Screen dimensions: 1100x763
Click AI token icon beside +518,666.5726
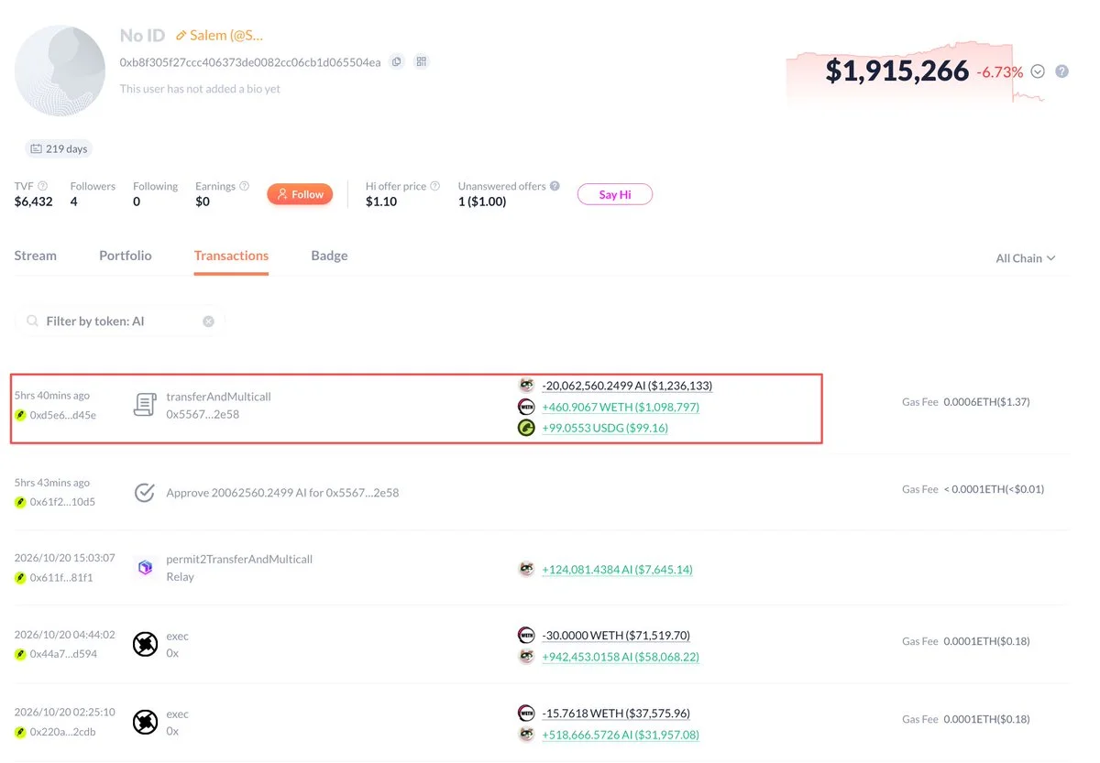pyautogui.click(x=526, y=735)
